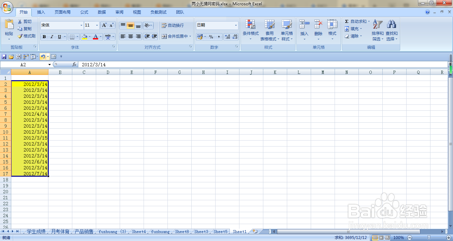Click zoom out minus button

pyautogui.click(x=409, y=238)
